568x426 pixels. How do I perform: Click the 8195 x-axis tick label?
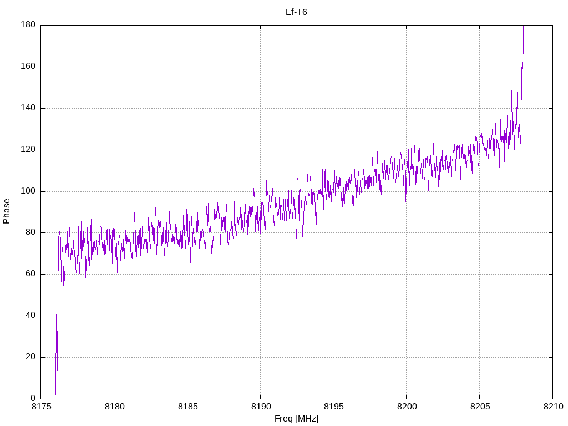pyautogui.click(x=333, y=407)
